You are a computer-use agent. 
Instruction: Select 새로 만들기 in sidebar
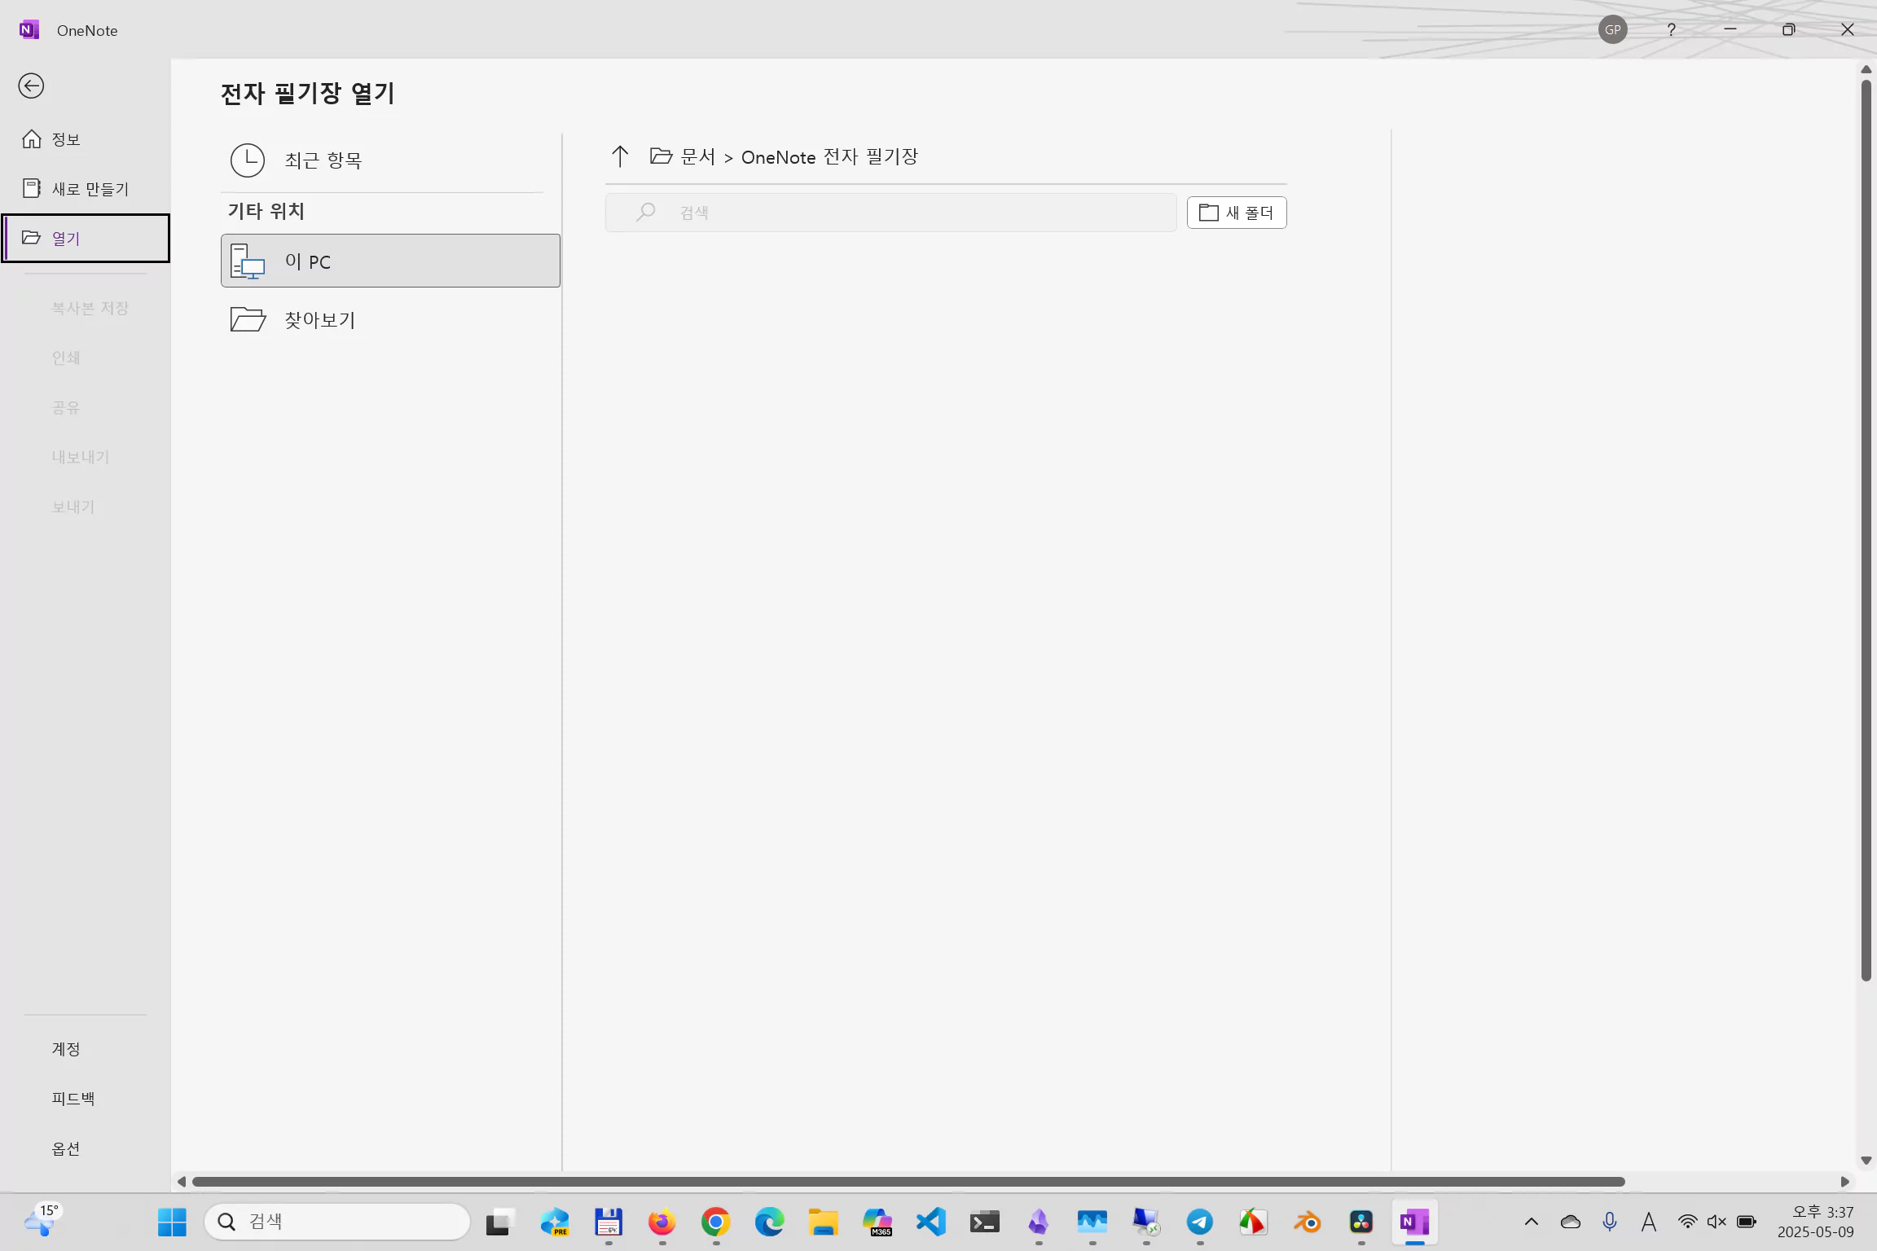(x=85, y=189)
